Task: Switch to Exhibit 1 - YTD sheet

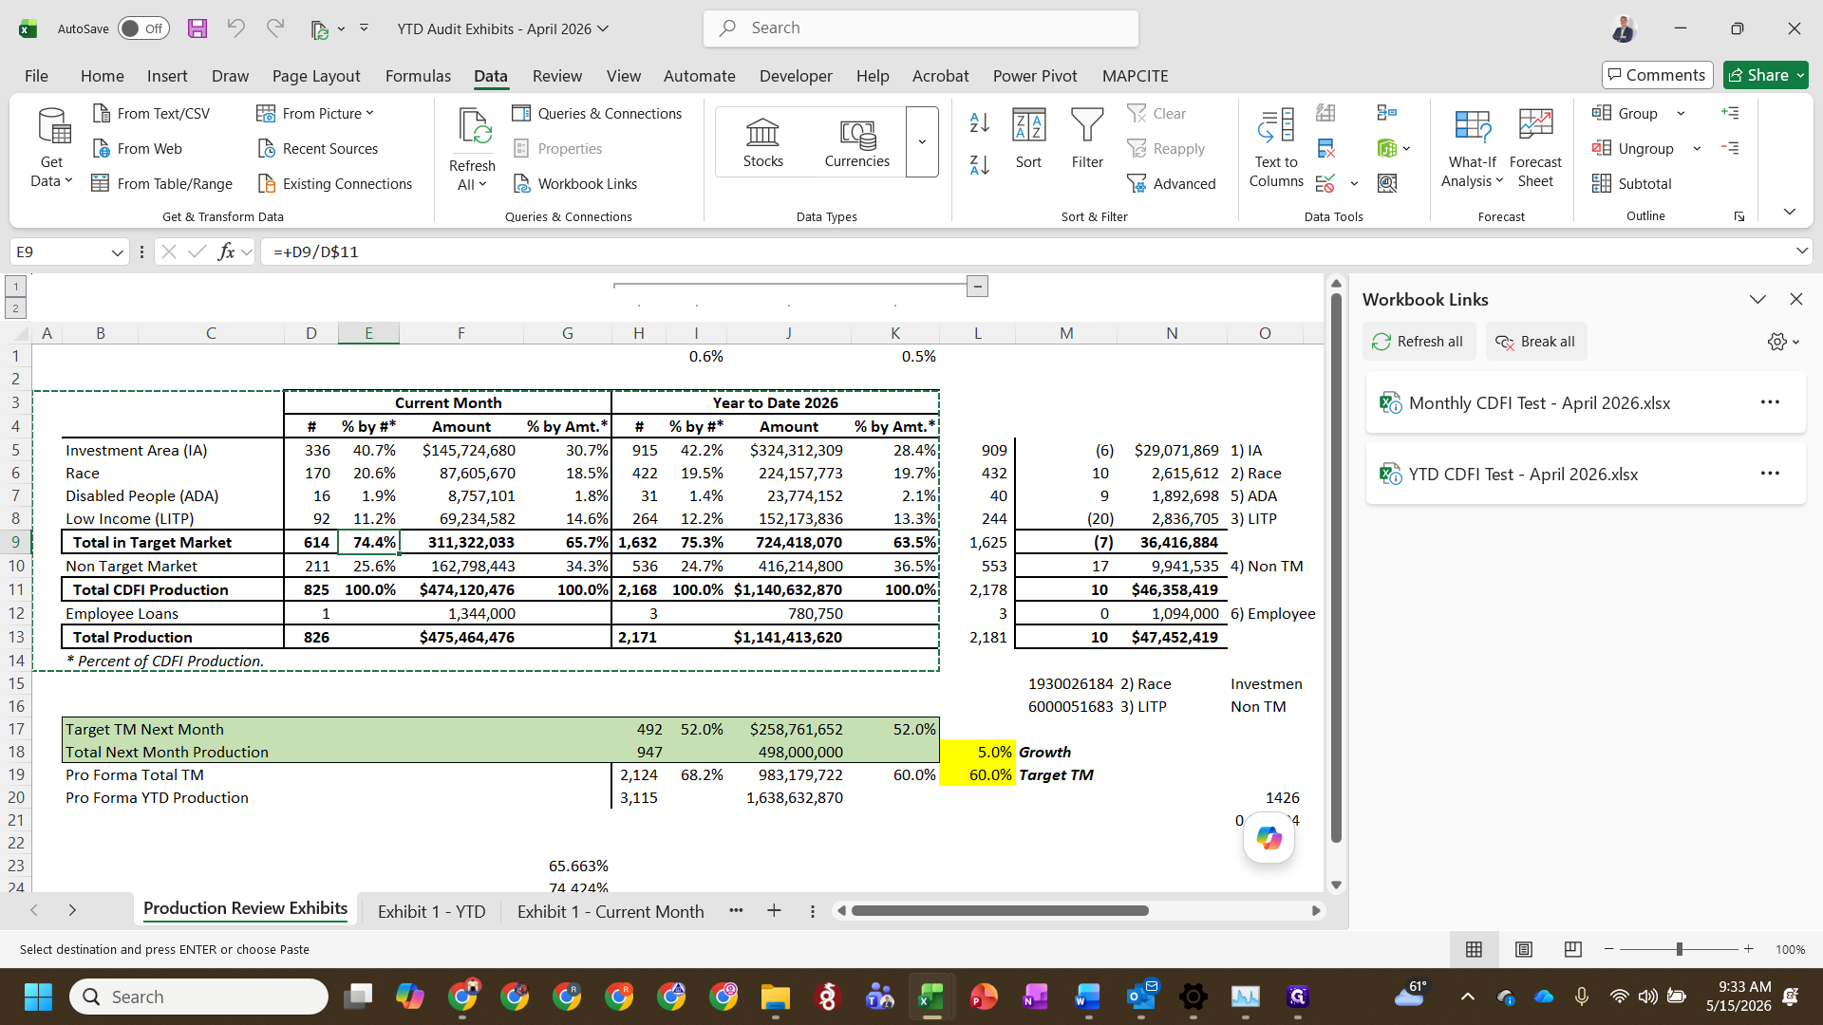Action: (x=431, y=911)
